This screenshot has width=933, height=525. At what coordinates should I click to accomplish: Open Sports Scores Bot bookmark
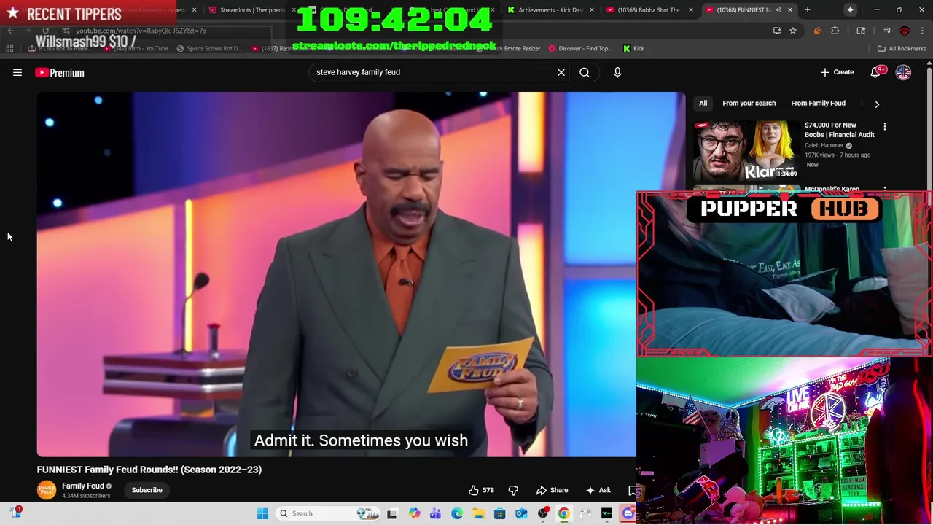(209, 49)
